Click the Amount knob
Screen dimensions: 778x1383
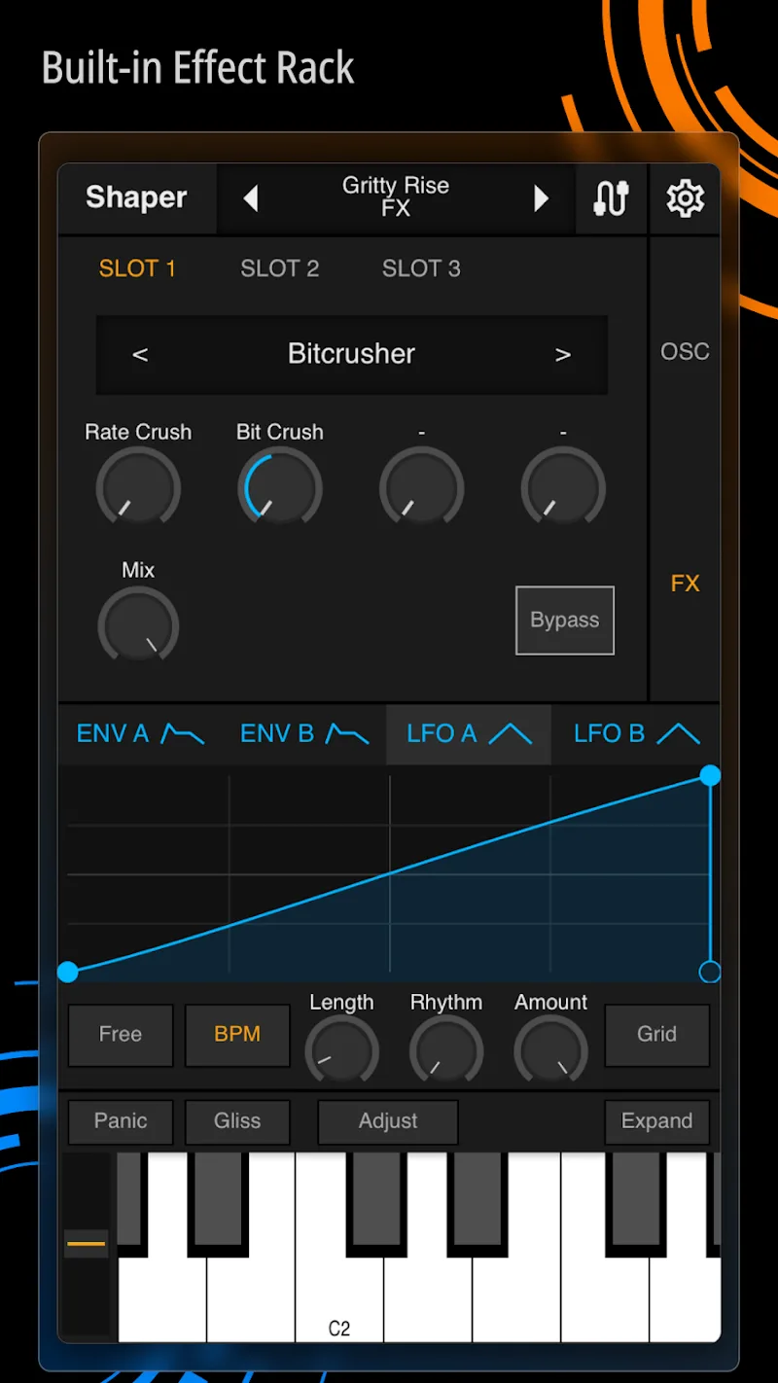(x=550, y=1051)
